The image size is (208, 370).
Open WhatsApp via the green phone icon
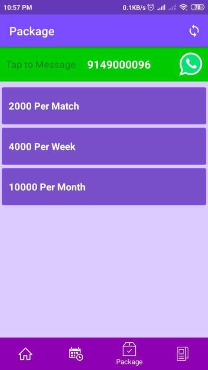tap(191, 64)
